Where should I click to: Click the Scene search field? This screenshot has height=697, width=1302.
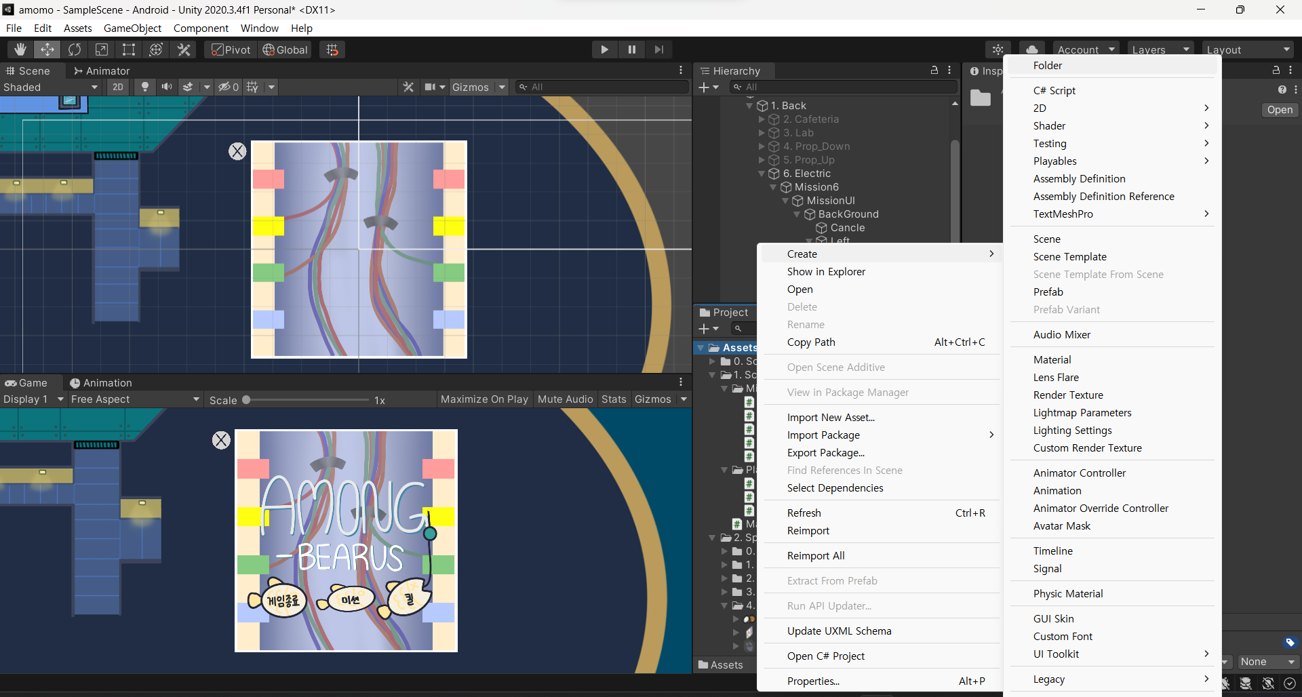click(601, 87)
